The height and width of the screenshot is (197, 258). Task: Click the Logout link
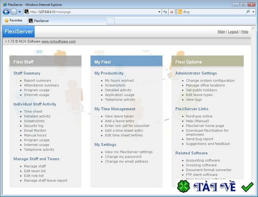pos(233,32)
